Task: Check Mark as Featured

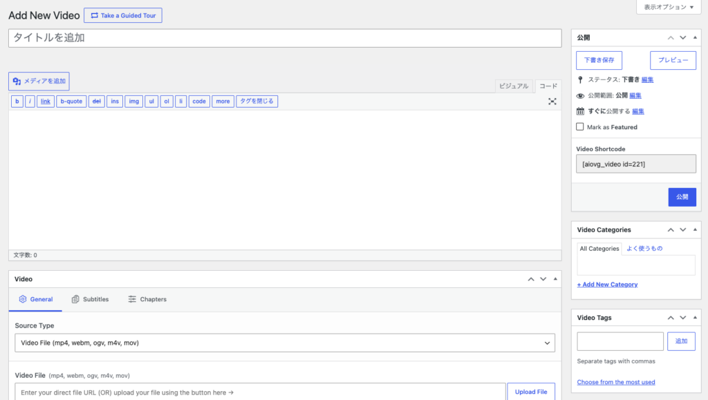Action: [x=580, y=126]
